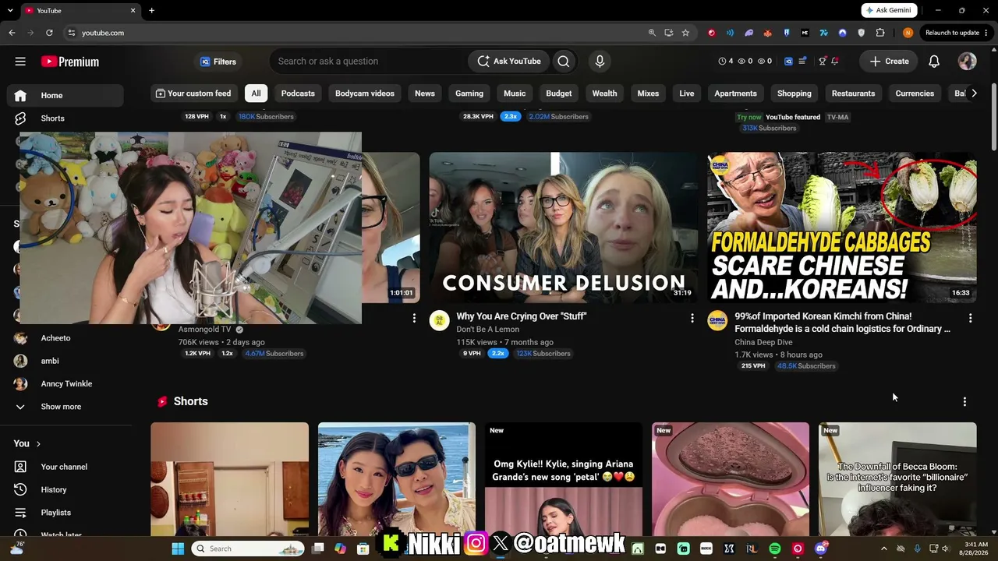Bookmark this page with the star icon
The image size is (998, 561).
click(685, 33)
